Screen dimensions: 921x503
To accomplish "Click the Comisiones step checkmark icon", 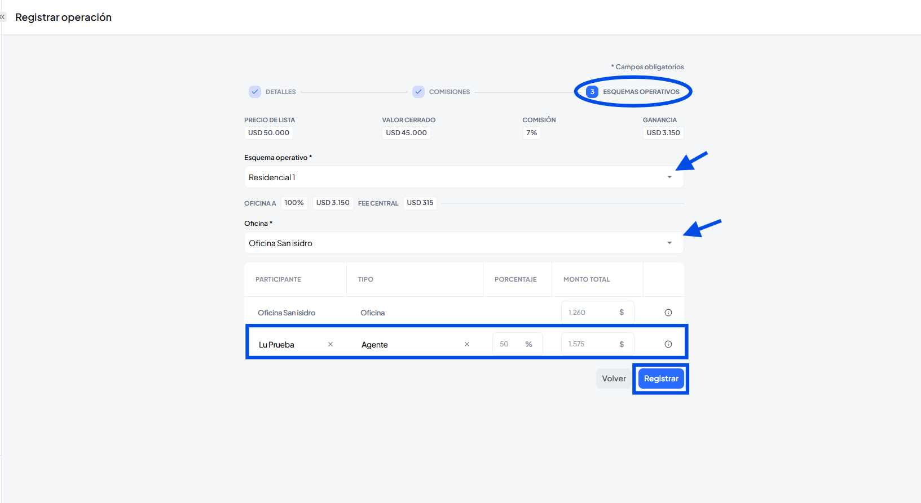I will click(418, 92).
